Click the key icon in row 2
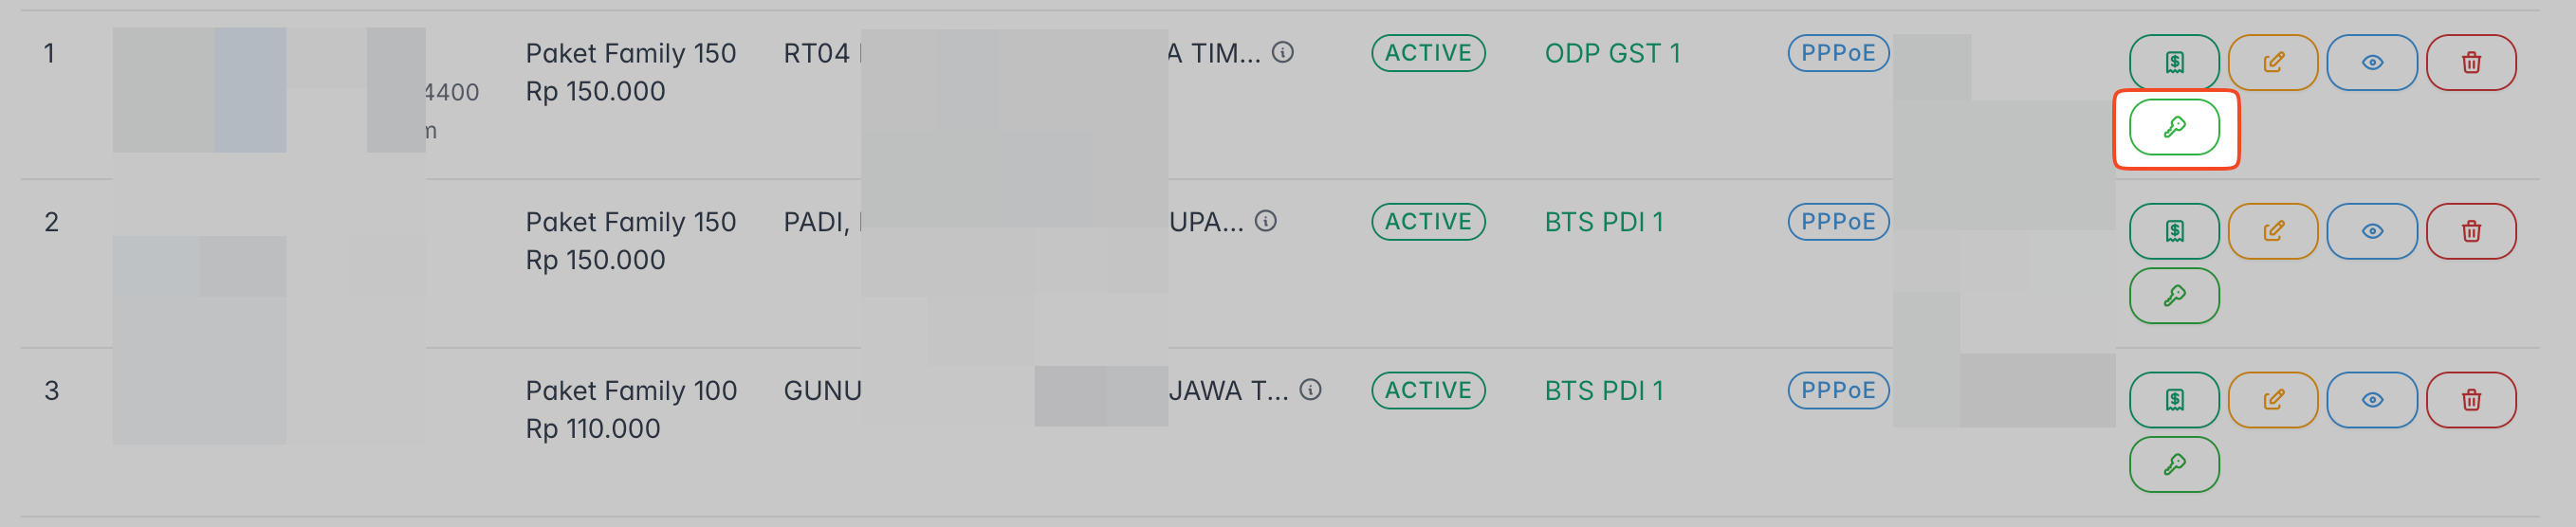Image resolution: width=2576 pixels, height=527 pixels. coord(2173,296)
